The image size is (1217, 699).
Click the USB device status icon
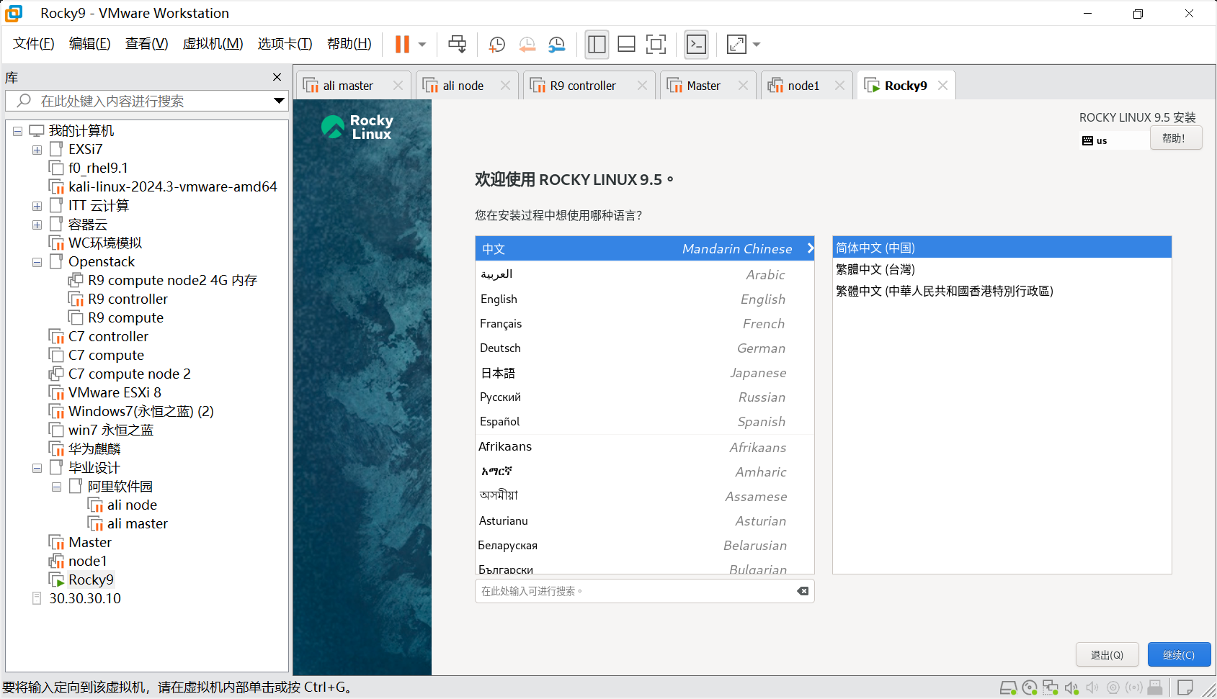[1155, 688]
